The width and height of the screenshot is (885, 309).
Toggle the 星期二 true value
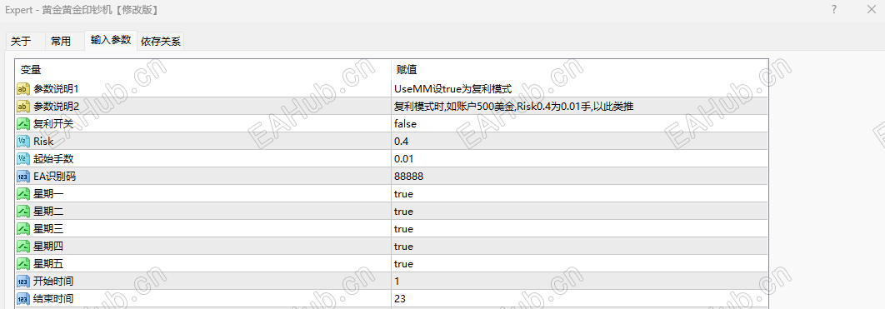pyautogui.click(x=579, y=211)
